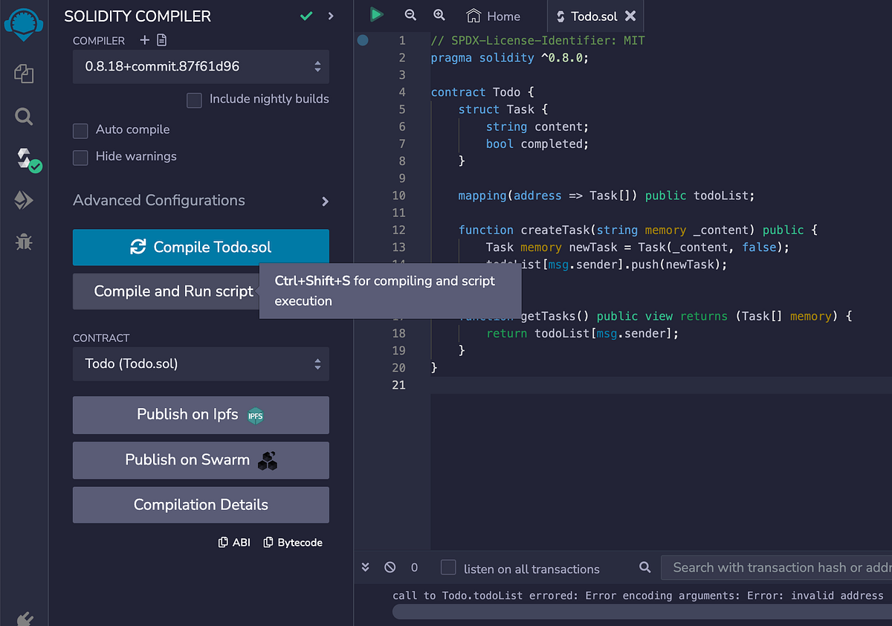The height and width of the screenshot is (626, 892).
Task: Open the Search in files panel
Action: tap(23, 116)
